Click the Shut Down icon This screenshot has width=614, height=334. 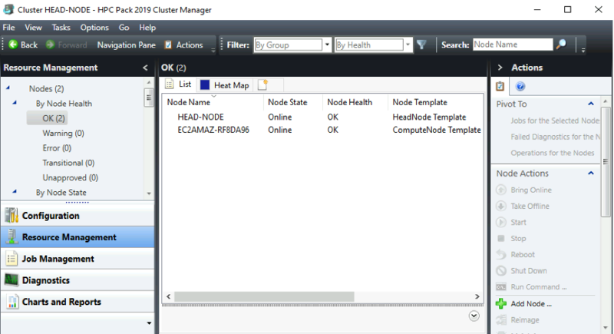[501, 270]
